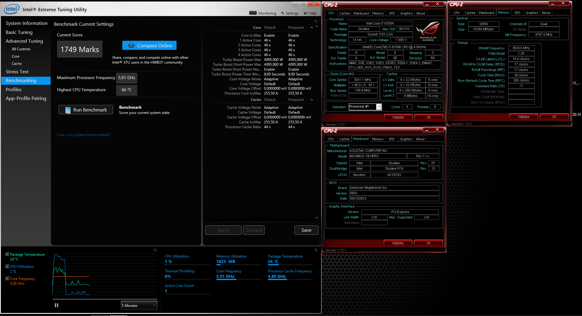
Task: Click Highest CPU Temperature value 66 °C
Action: [127, 90]
